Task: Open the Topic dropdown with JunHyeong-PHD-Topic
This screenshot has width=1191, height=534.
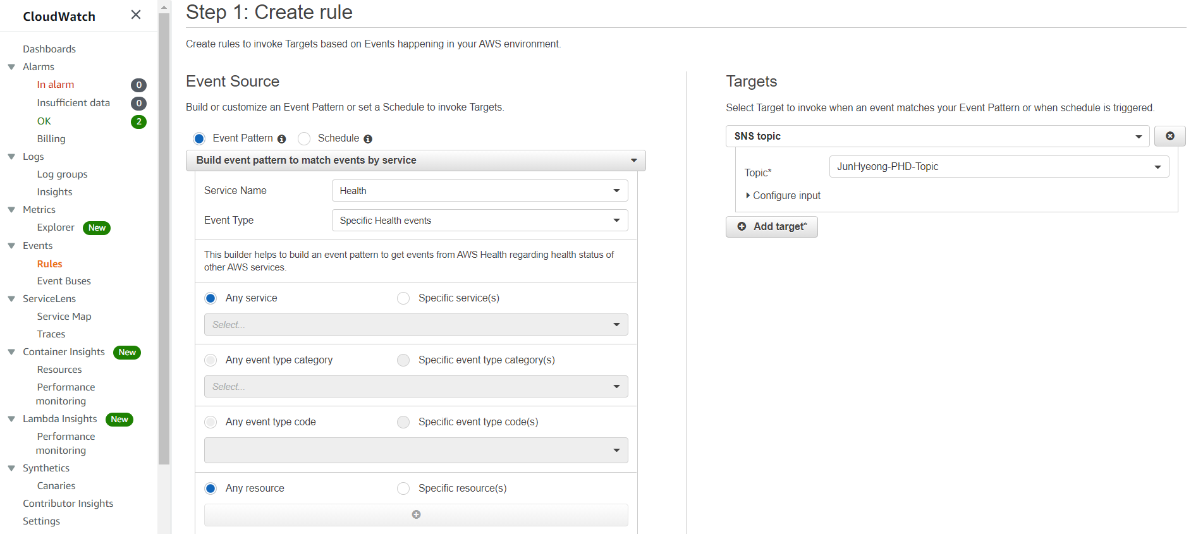Action: tap(999, 167)
